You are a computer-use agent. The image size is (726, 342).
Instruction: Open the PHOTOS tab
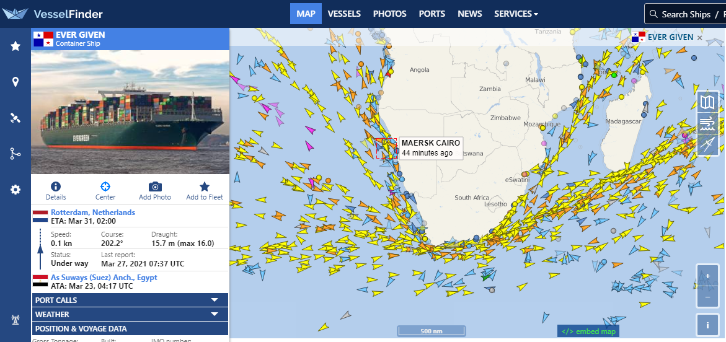click(x=390, y=14)
